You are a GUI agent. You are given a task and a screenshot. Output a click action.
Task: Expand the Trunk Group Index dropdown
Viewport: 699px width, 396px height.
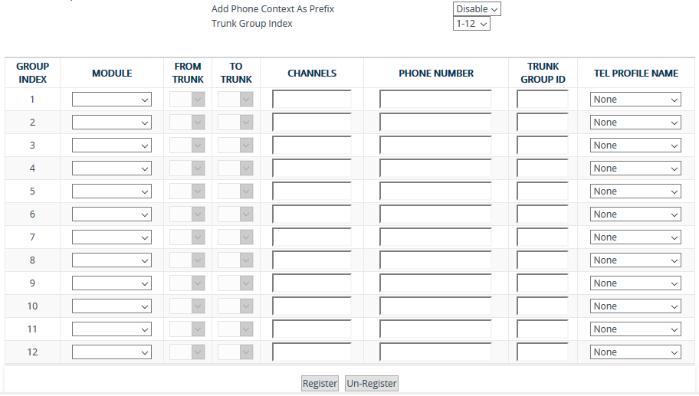click(471, 24)
